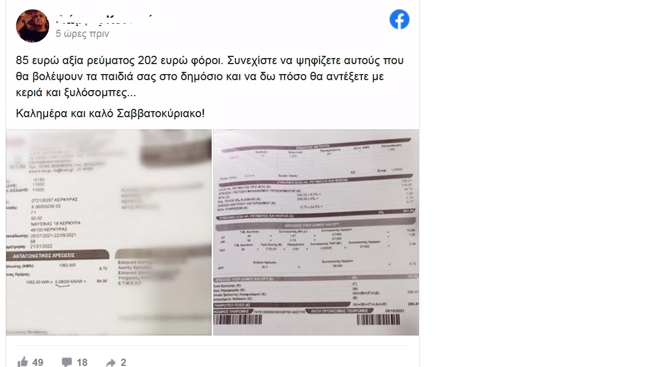Click the comment bubble icon
This screenshot has width=646, height=367.
(66, 363)
